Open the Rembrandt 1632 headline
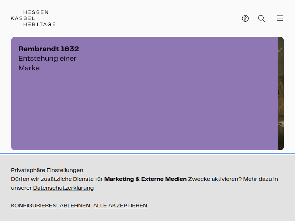The image size is (295, 221). pos(49,49)
